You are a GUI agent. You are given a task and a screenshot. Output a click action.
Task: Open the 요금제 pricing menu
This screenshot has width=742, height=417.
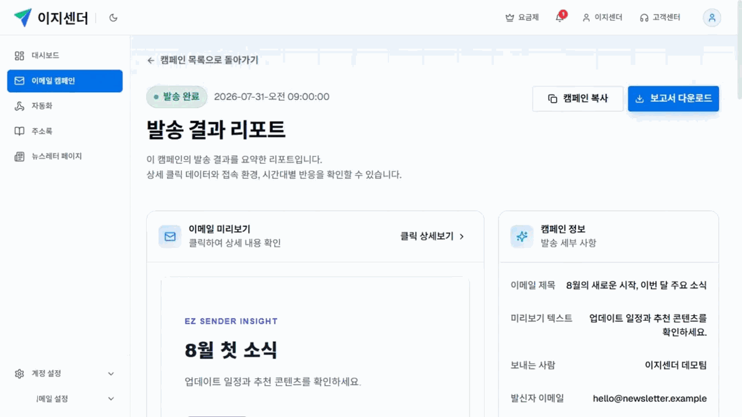tap(522, 17)
